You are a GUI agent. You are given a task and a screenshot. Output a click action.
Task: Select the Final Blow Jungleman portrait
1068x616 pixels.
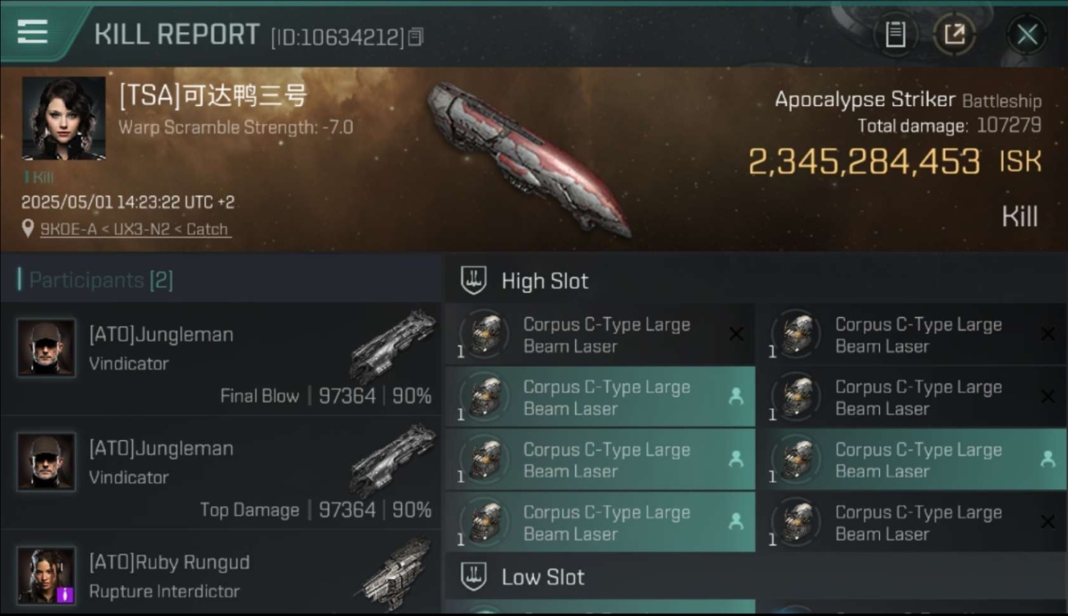(x=46, y=347)
